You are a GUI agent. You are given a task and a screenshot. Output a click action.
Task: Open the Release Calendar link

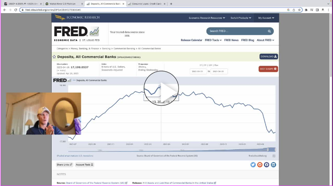click(x=191, y=40)
